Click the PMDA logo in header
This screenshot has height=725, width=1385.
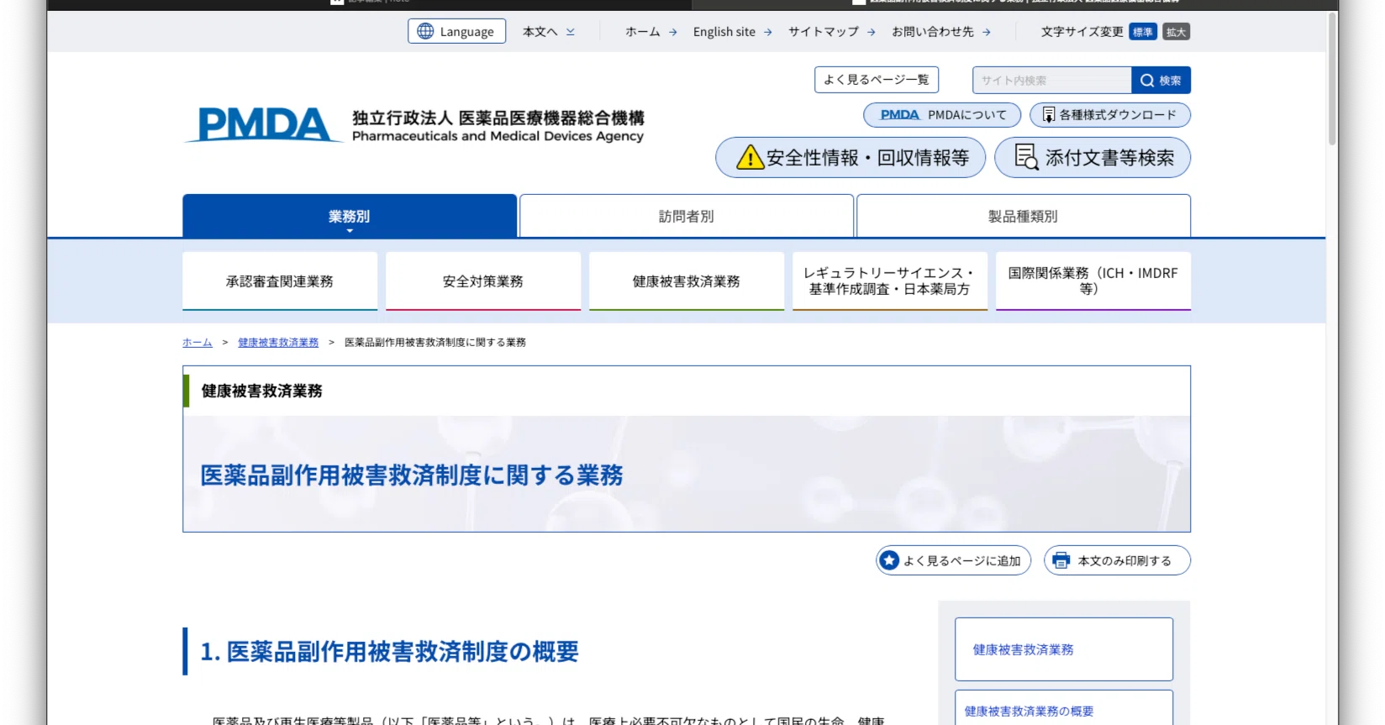[x=263, y=125]
